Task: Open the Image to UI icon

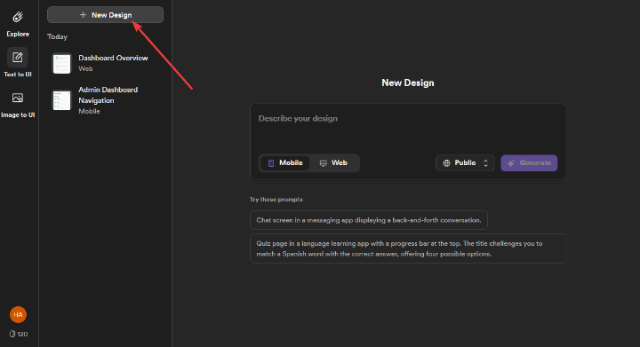Action: click(x=18, y=98)
